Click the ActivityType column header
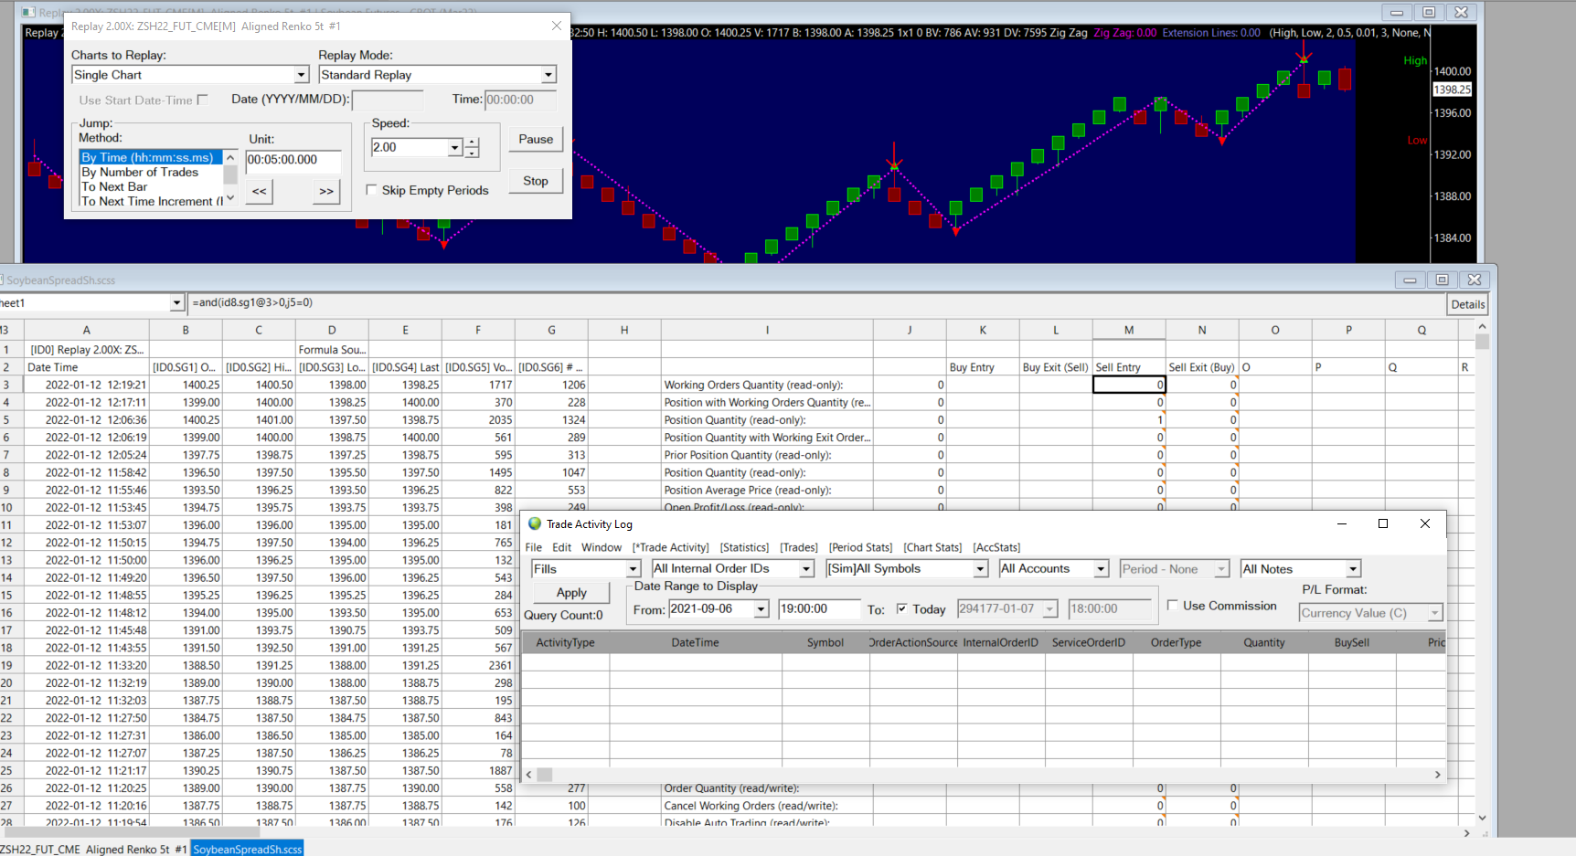 pyautogui.click(x=565, y=642)
